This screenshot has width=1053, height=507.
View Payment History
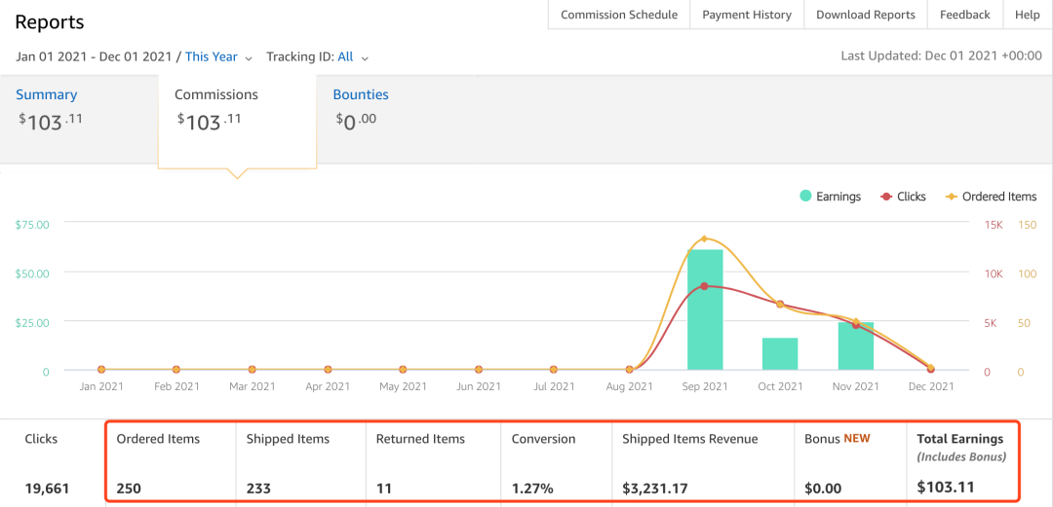click(x=747, y=15)
